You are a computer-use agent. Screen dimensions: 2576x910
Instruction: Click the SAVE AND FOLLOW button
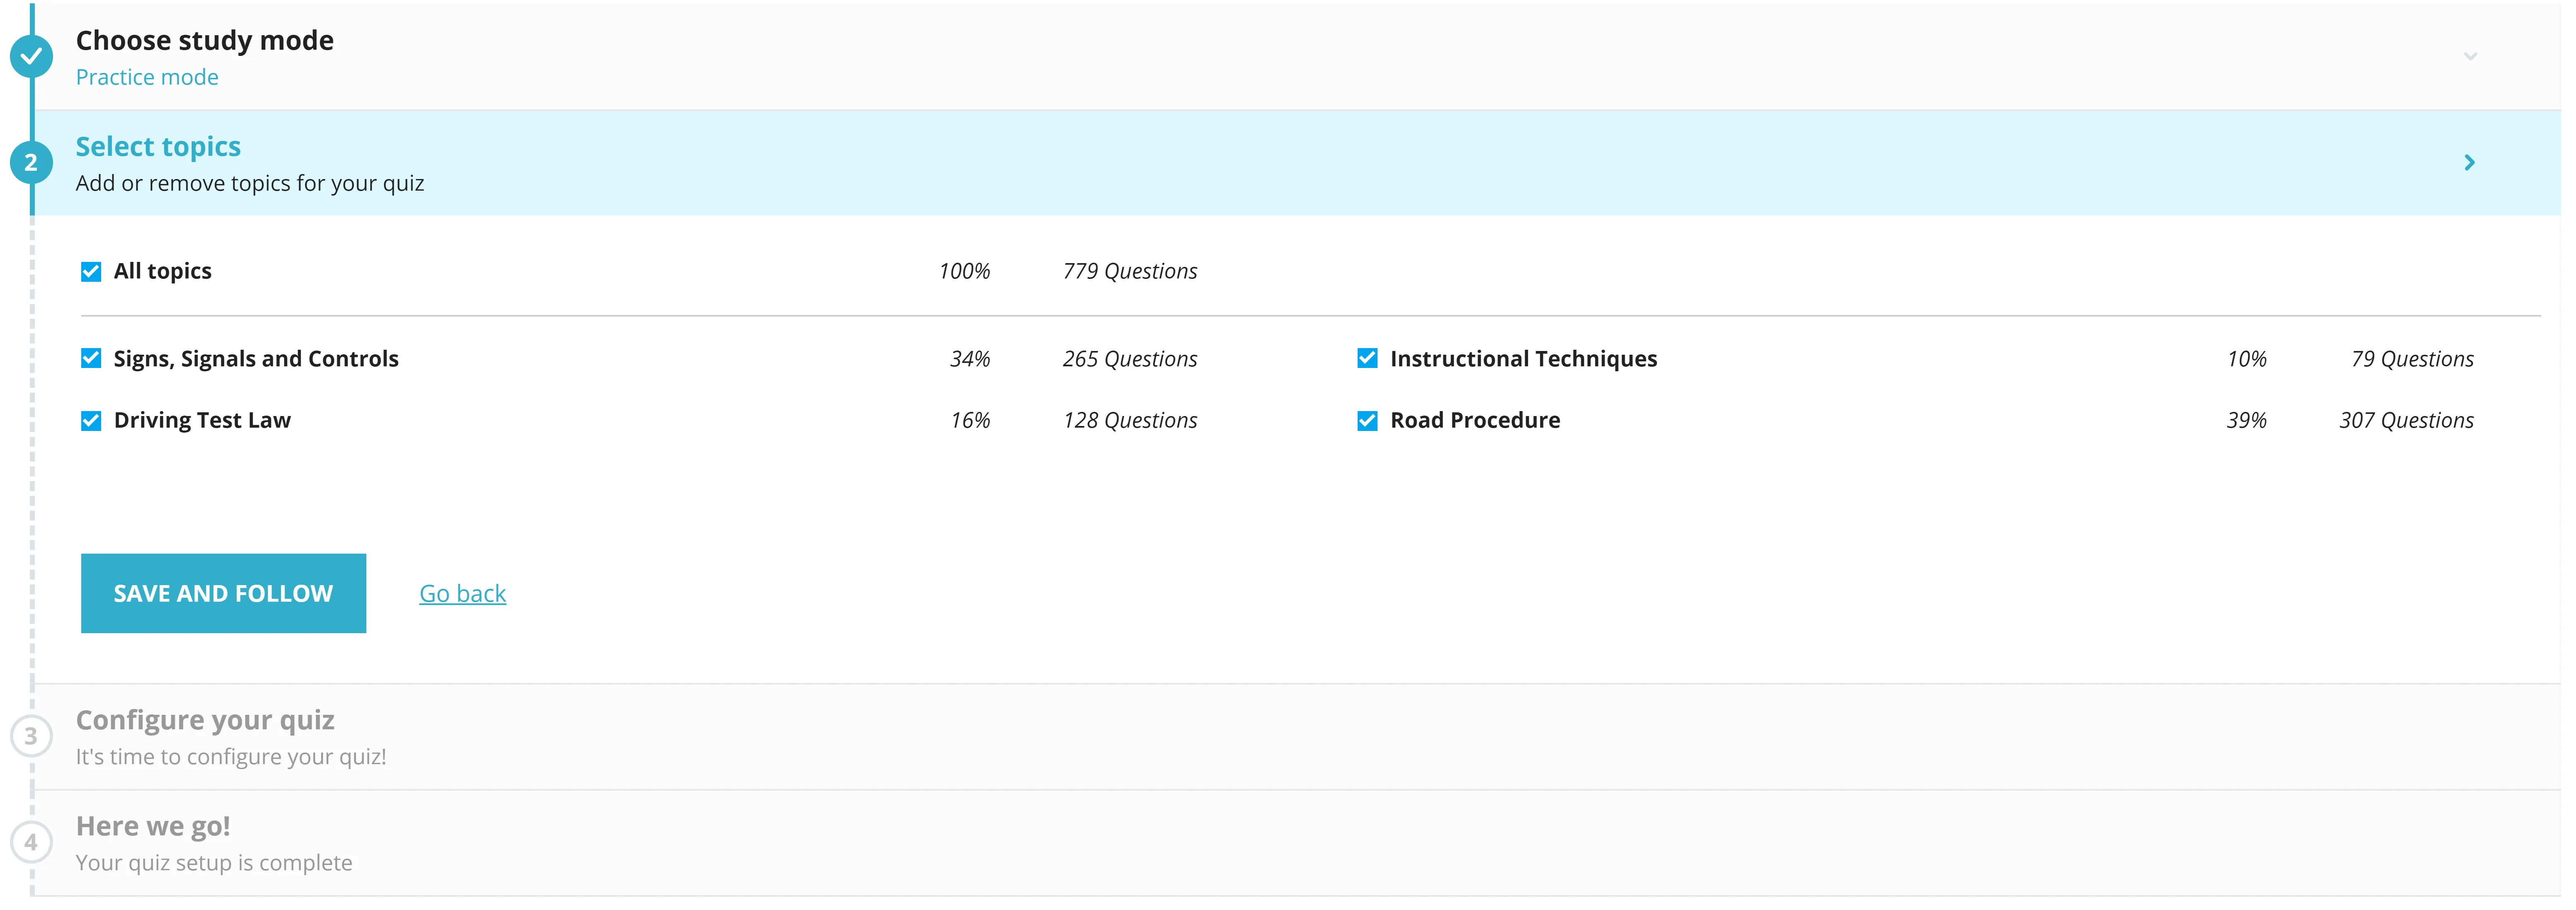[223, 591]
